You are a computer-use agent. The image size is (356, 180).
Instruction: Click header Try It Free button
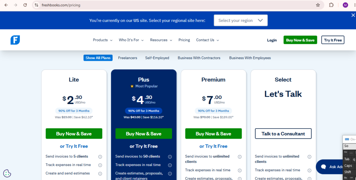click(333, 40)
